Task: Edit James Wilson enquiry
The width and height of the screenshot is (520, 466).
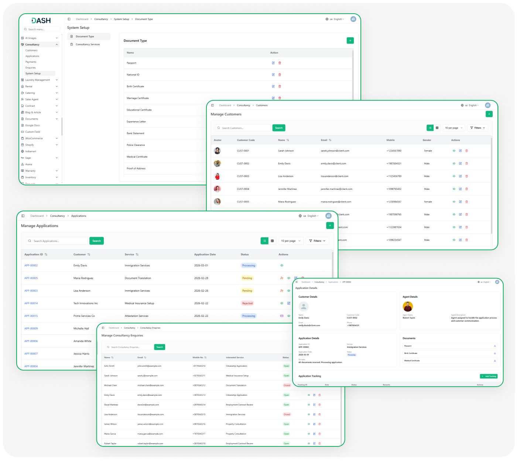Action: [x=314, y=424]
